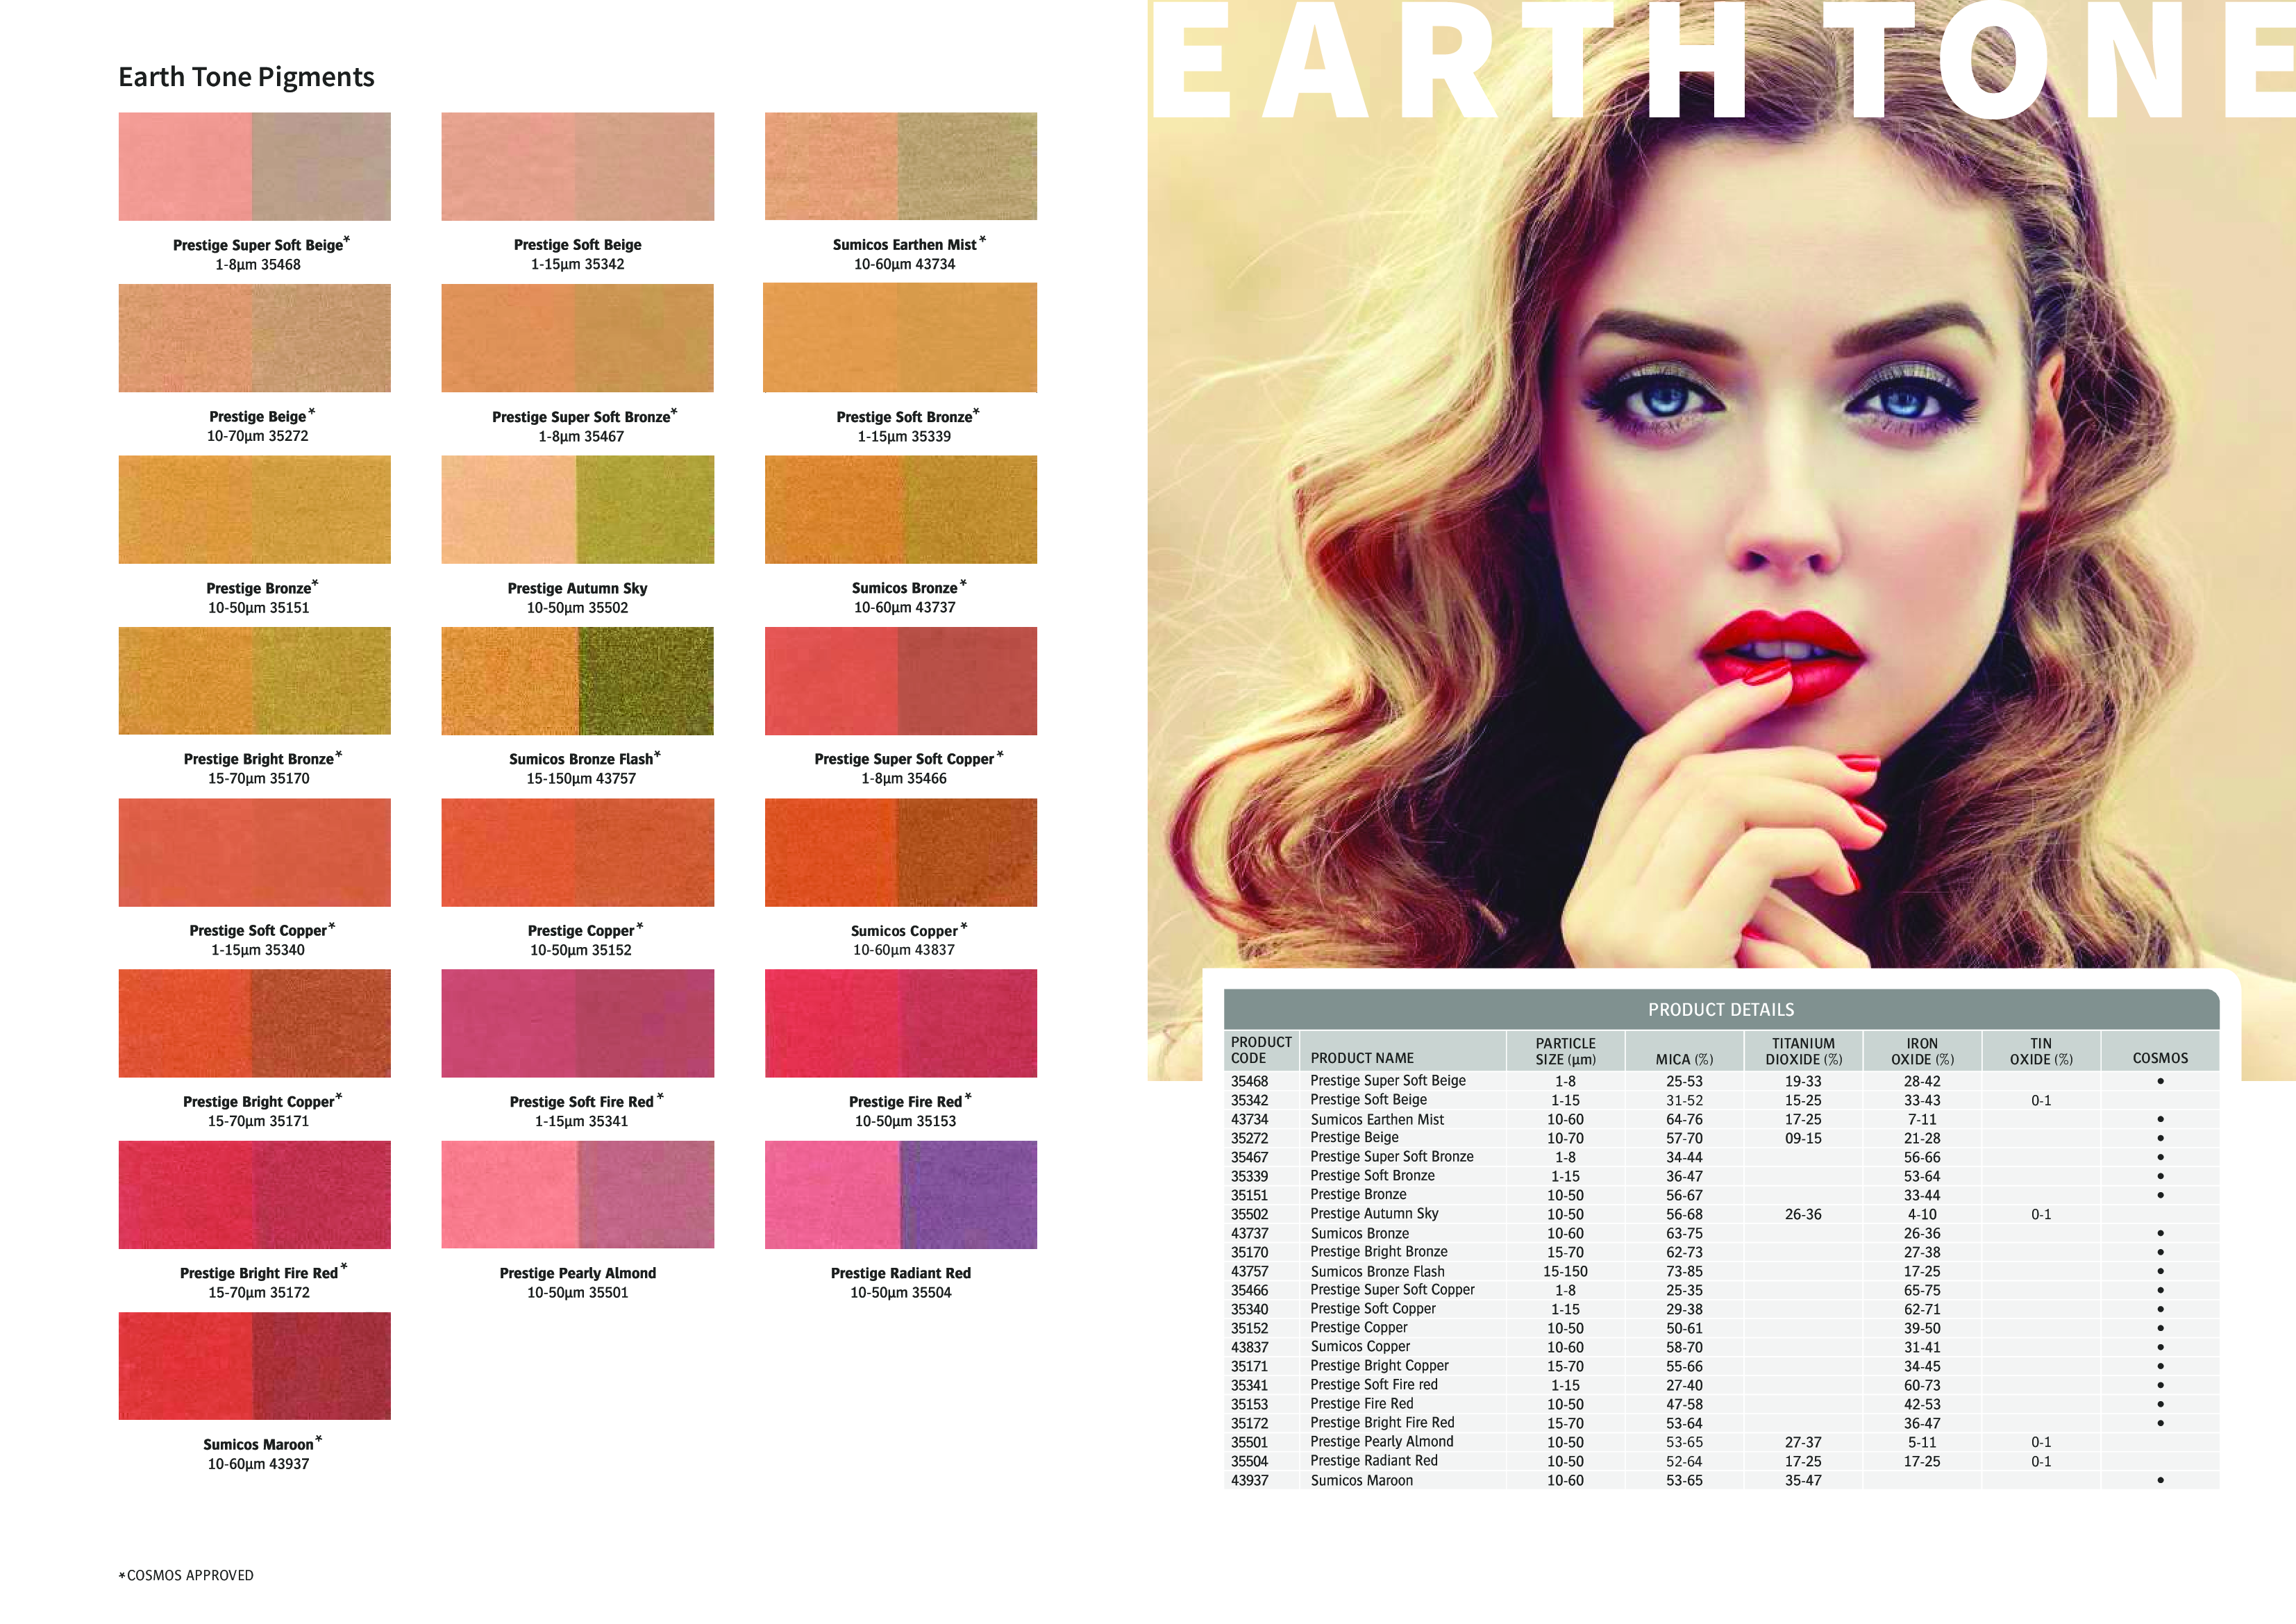Click product code 35501 in table

coord(1249,1442)
